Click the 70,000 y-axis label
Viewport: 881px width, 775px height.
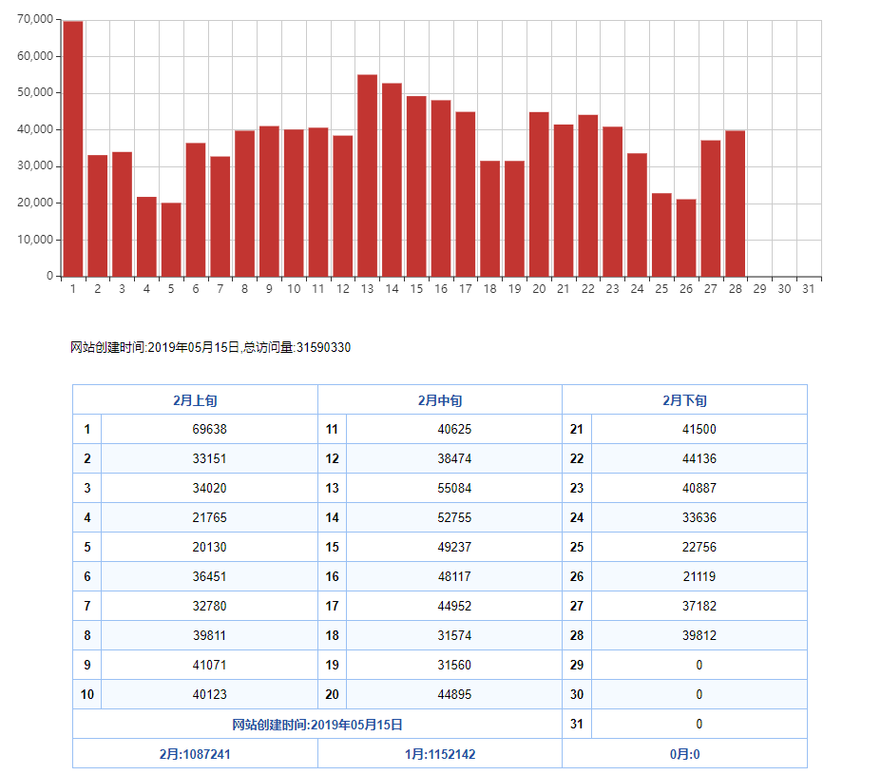35,19
